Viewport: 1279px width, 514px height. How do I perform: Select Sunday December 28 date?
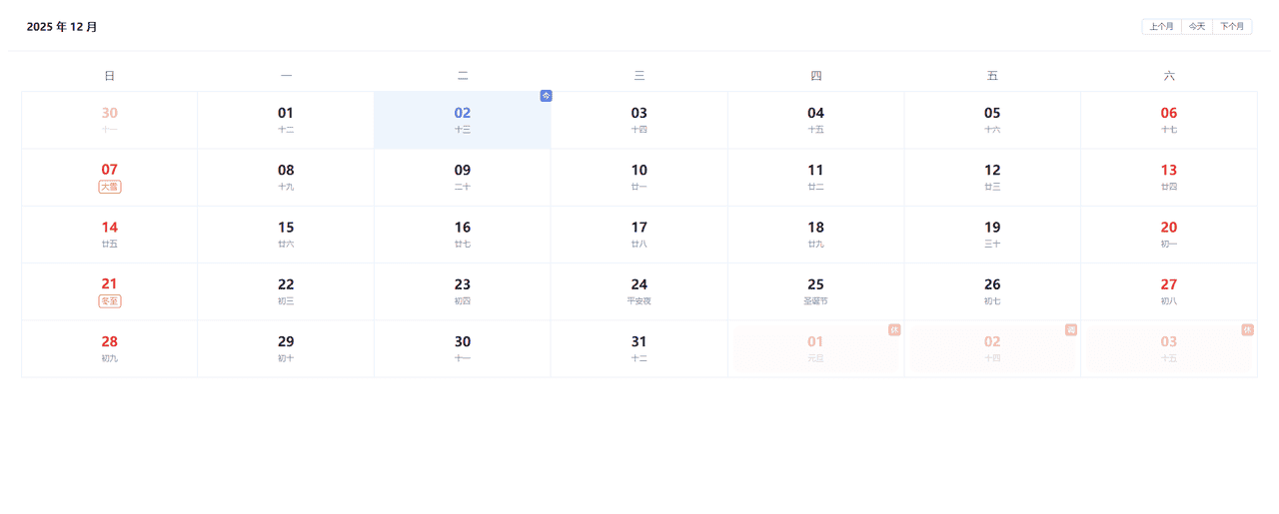tap(110, 348)
